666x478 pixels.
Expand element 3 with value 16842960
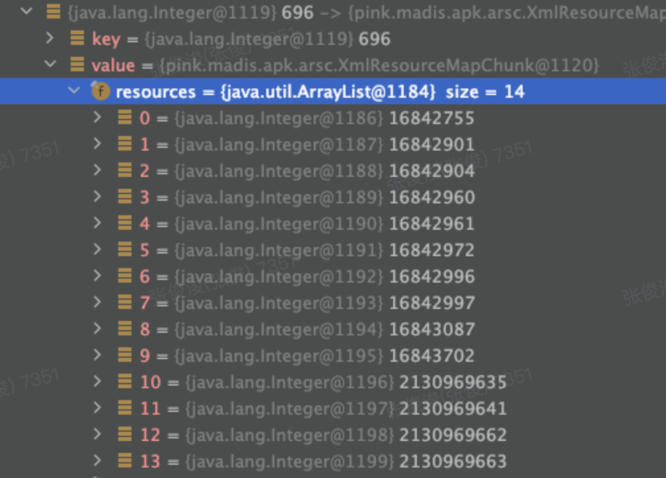pos(97,197)
